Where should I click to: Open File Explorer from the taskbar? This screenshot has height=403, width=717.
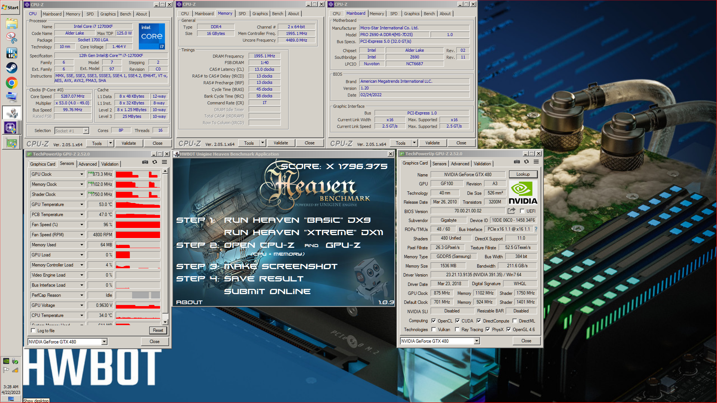(x=12, y=24)
